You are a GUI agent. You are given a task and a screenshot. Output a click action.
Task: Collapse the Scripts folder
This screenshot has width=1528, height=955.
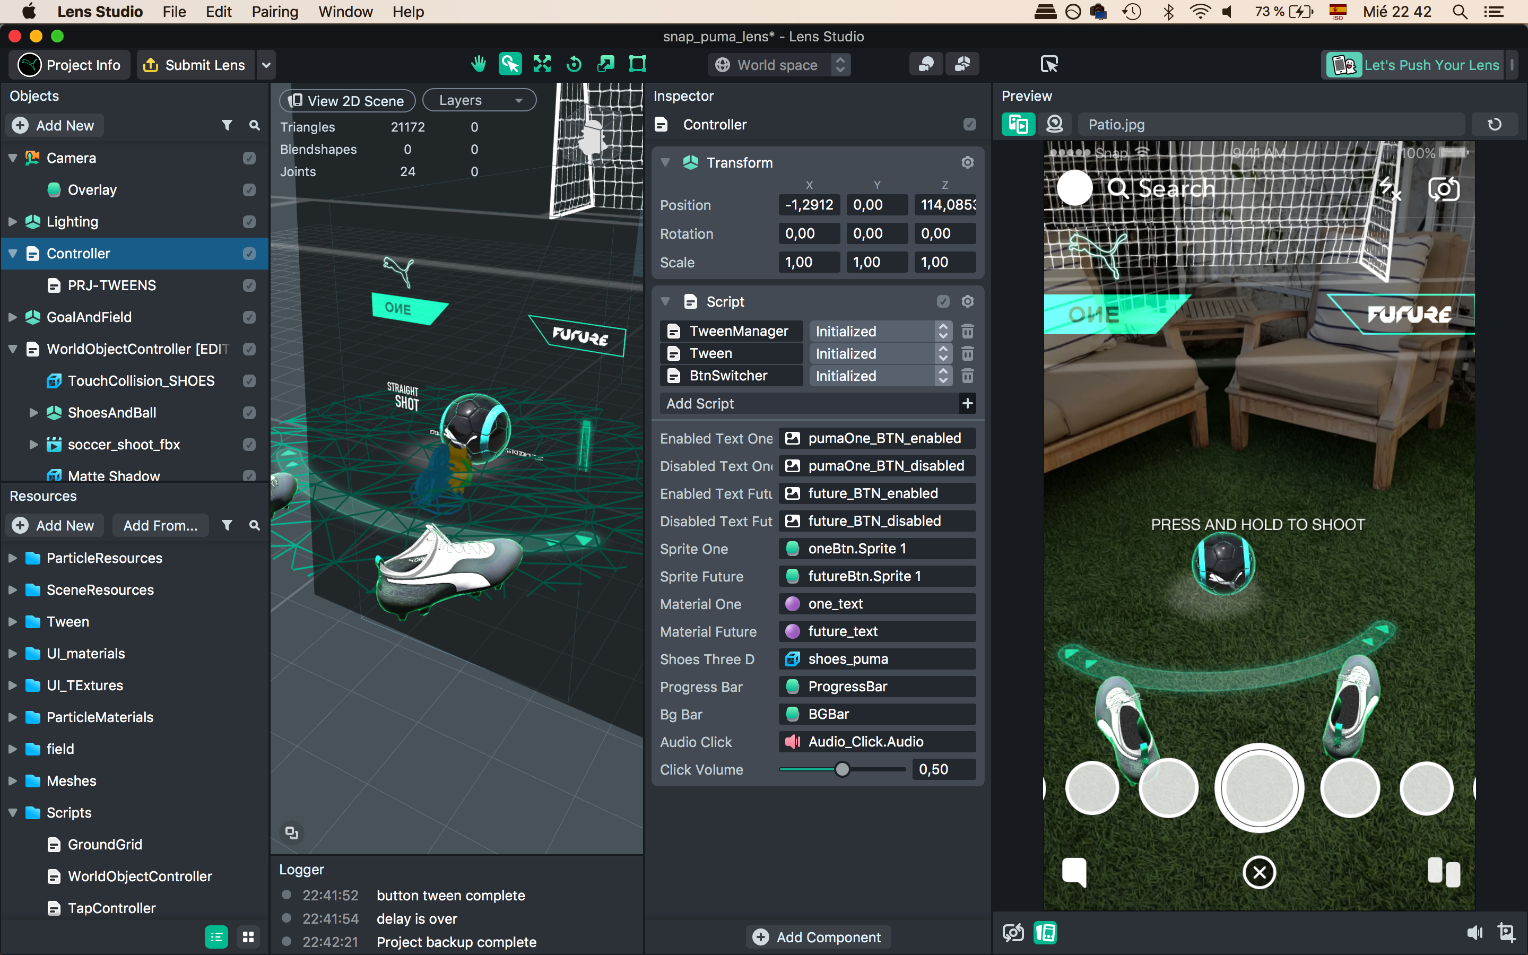point(12,813)
